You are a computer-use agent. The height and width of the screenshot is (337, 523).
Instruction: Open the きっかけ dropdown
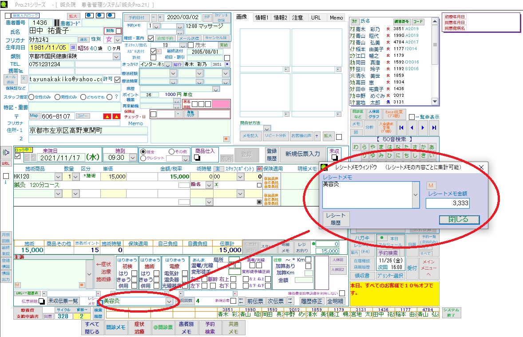pos(168,64)
